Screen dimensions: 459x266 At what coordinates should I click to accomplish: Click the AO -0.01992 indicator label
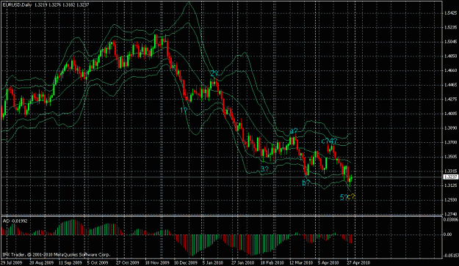[x=15, y=221]
